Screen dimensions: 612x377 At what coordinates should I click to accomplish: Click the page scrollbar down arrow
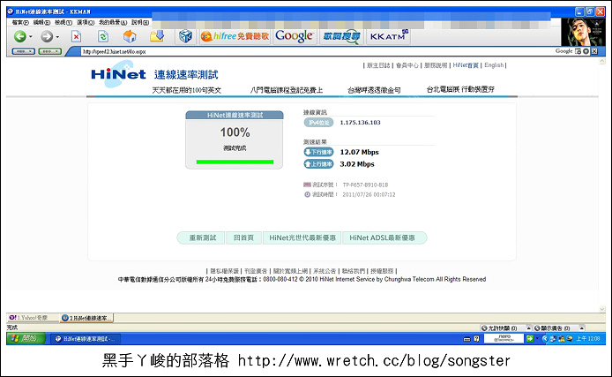[601, 309]
